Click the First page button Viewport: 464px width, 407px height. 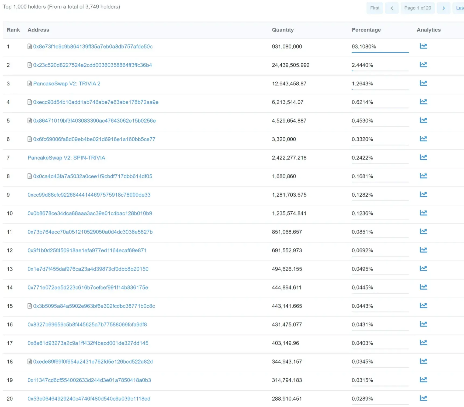pyautogui.click(x=375, y=8)
